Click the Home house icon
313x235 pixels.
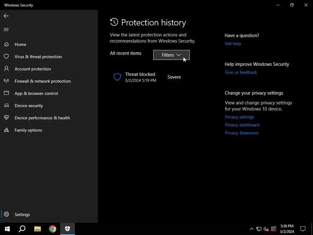pyautogui.click(x=6, y=44)
